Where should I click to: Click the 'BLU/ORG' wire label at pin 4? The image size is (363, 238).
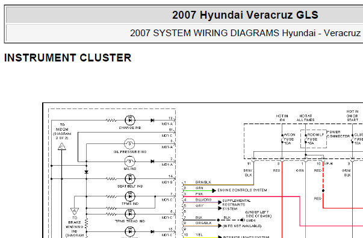(x=203, y=200)
